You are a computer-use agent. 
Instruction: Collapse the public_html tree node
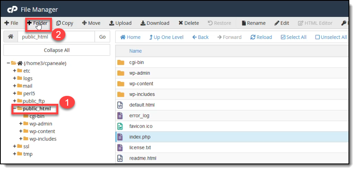tap(15, 108)
